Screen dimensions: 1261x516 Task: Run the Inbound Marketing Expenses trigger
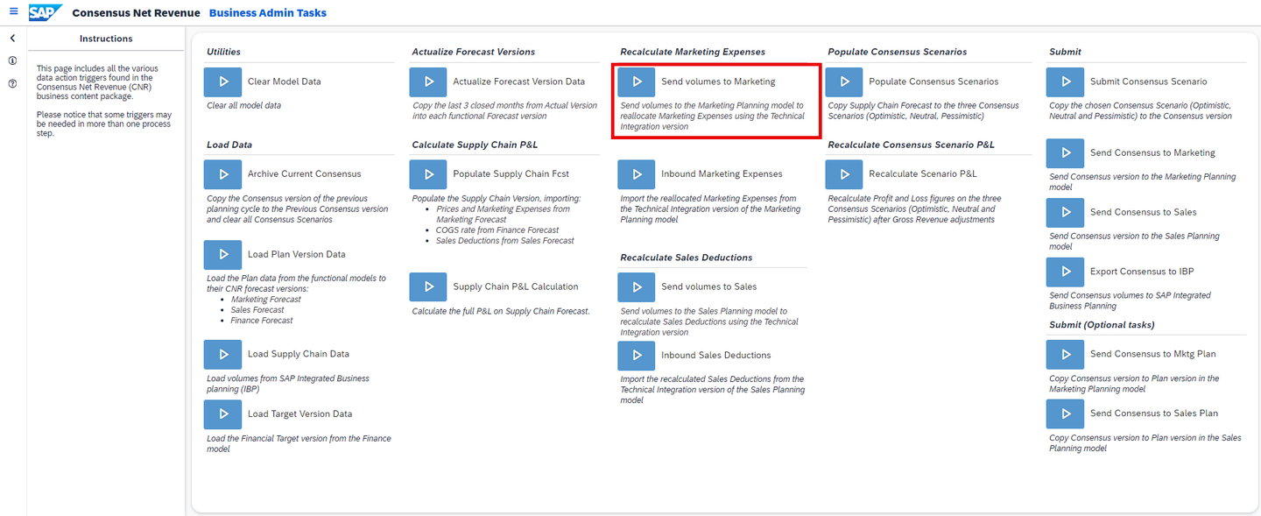(x=637, y=174)
